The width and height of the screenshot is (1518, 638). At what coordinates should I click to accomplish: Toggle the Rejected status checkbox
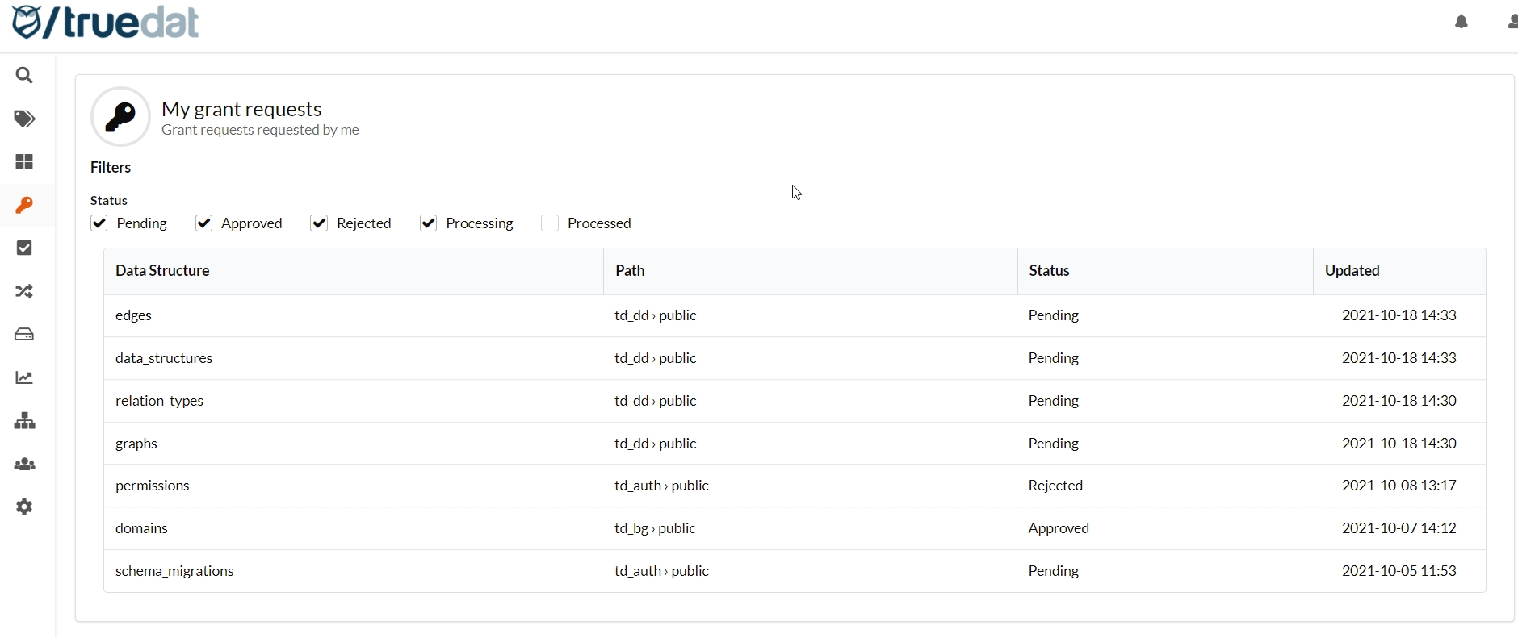pos(320,223)
